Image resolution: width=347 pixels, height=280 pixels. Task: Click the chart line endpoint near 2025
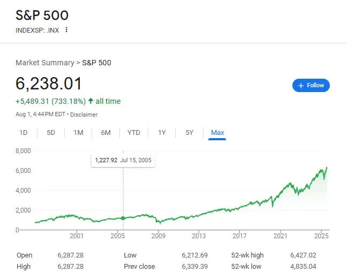click(327, 168)
